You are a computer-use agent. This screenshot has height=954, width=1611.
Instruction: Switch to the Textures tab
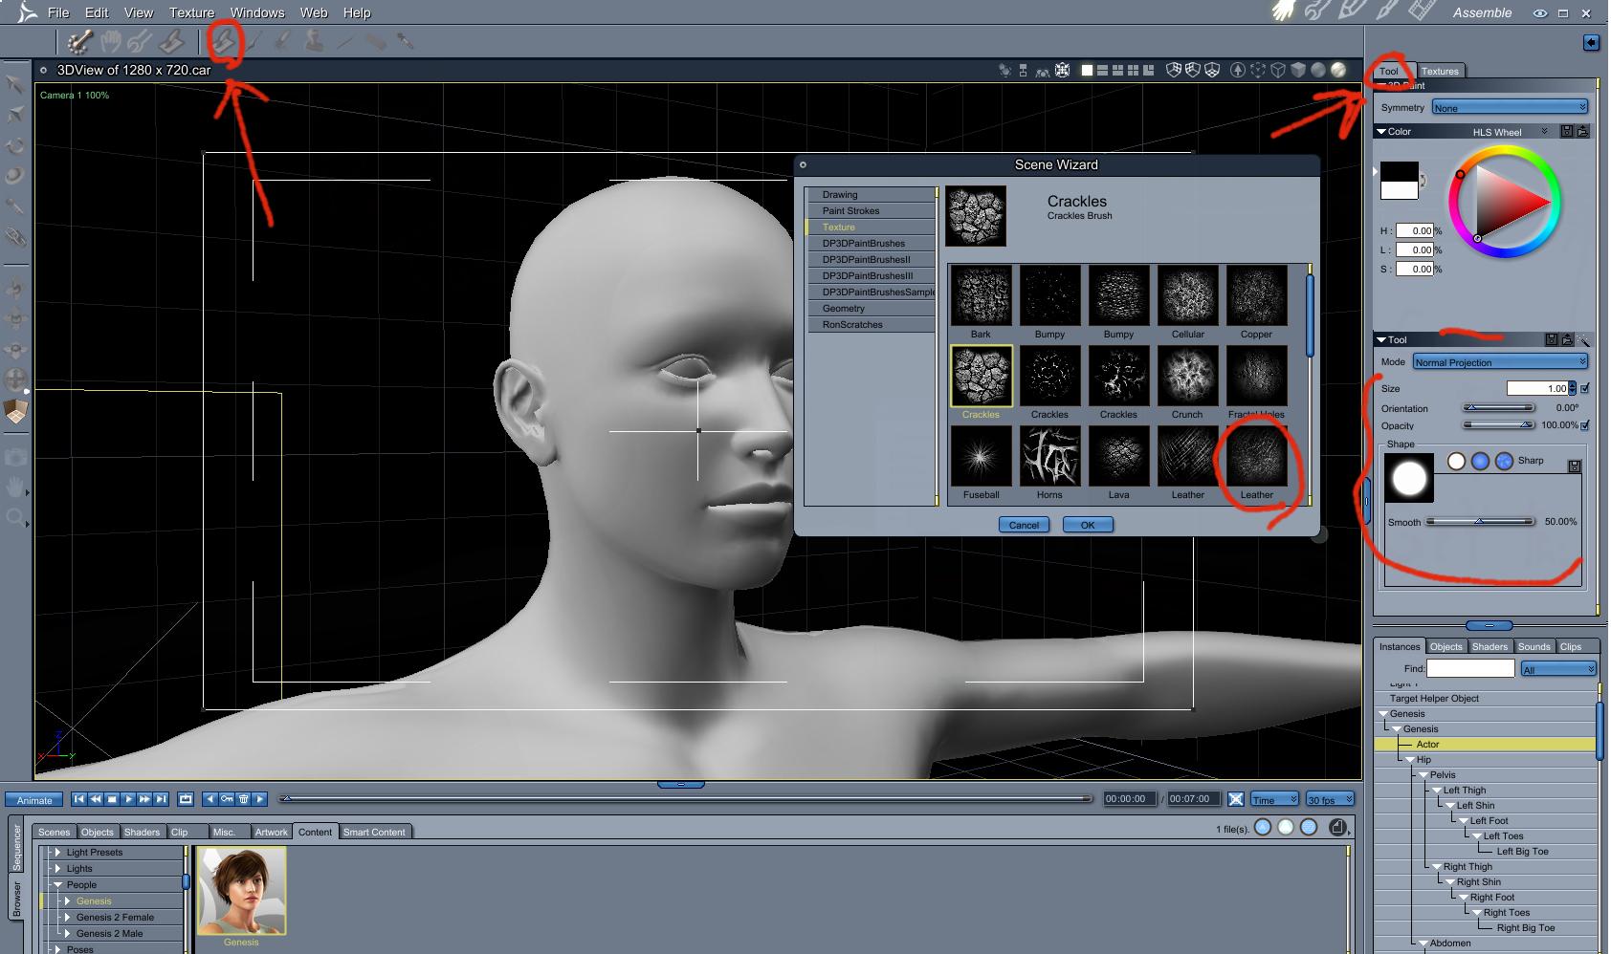pyautogui.click(x=1439, y=71)
